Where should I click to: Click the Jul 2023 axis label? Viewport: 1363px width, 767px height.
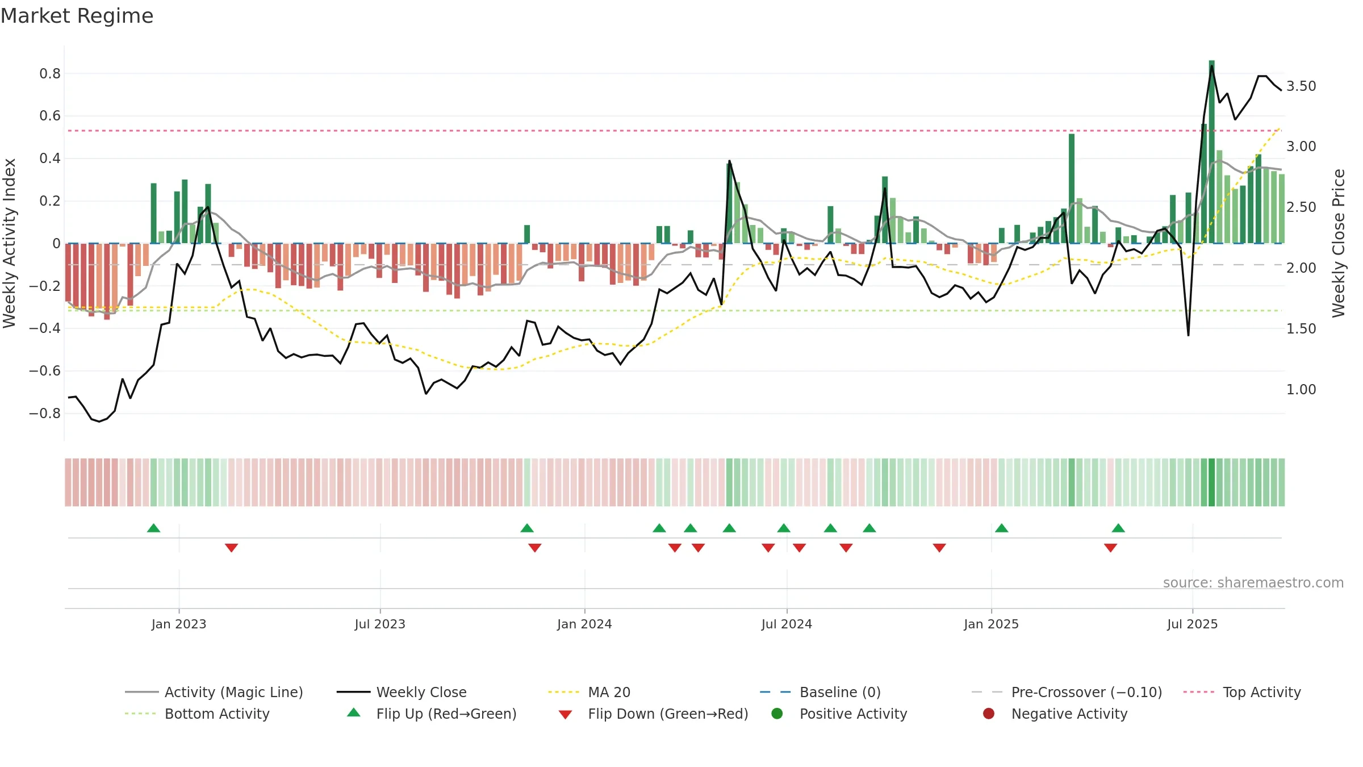coord(380,624)
